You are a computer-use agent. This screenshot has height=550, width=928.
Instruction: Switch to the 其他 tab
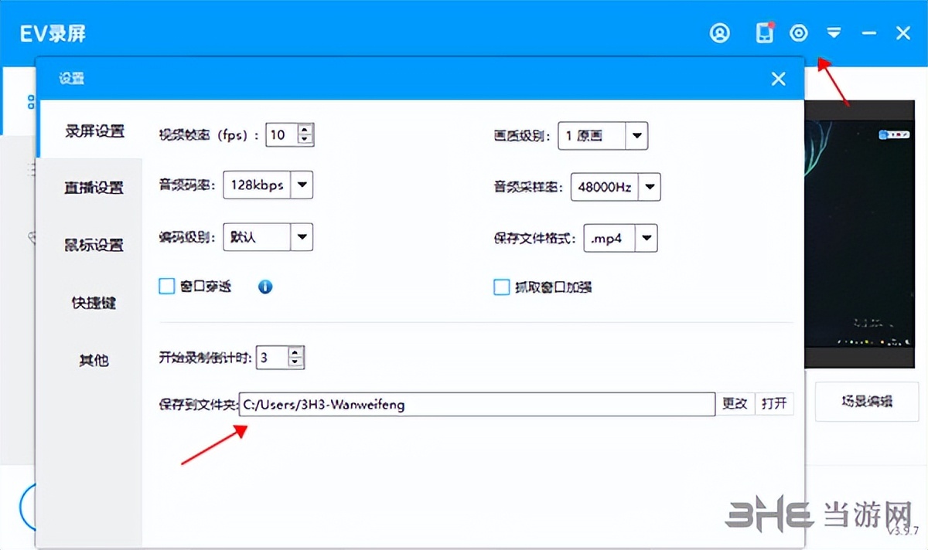pyautogui.click(x=94, y=359)
